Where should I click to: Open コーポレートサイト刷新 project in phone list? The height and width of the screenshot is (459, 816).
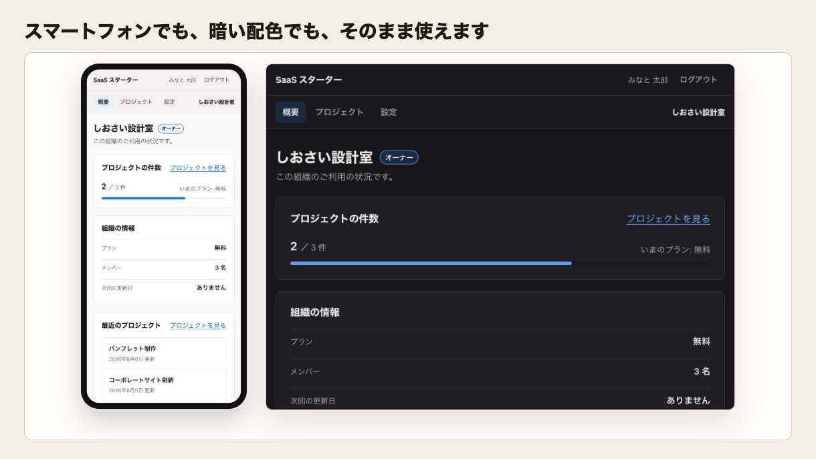[164, 384]
